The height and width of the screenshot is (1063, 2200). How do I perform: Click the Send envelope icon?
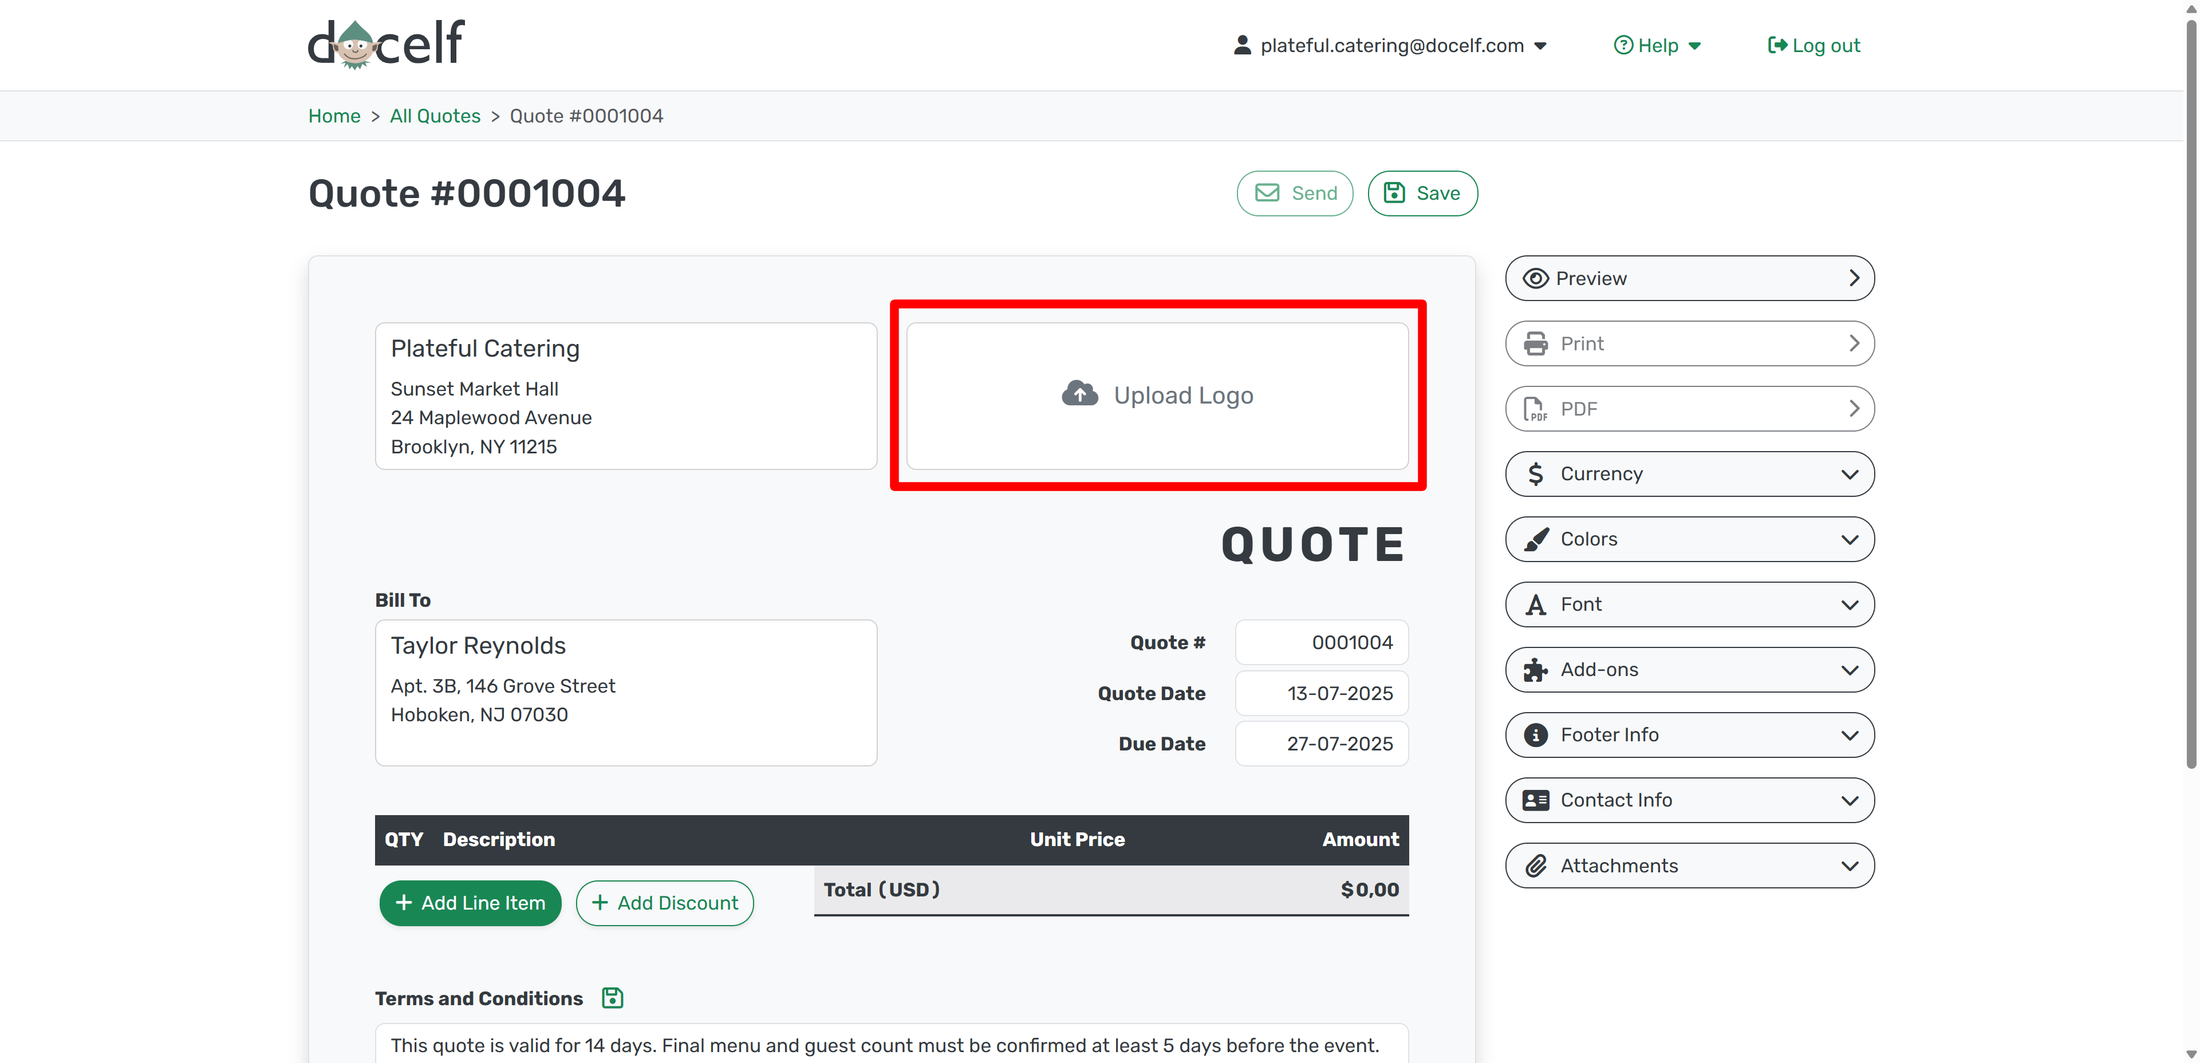1267,193
